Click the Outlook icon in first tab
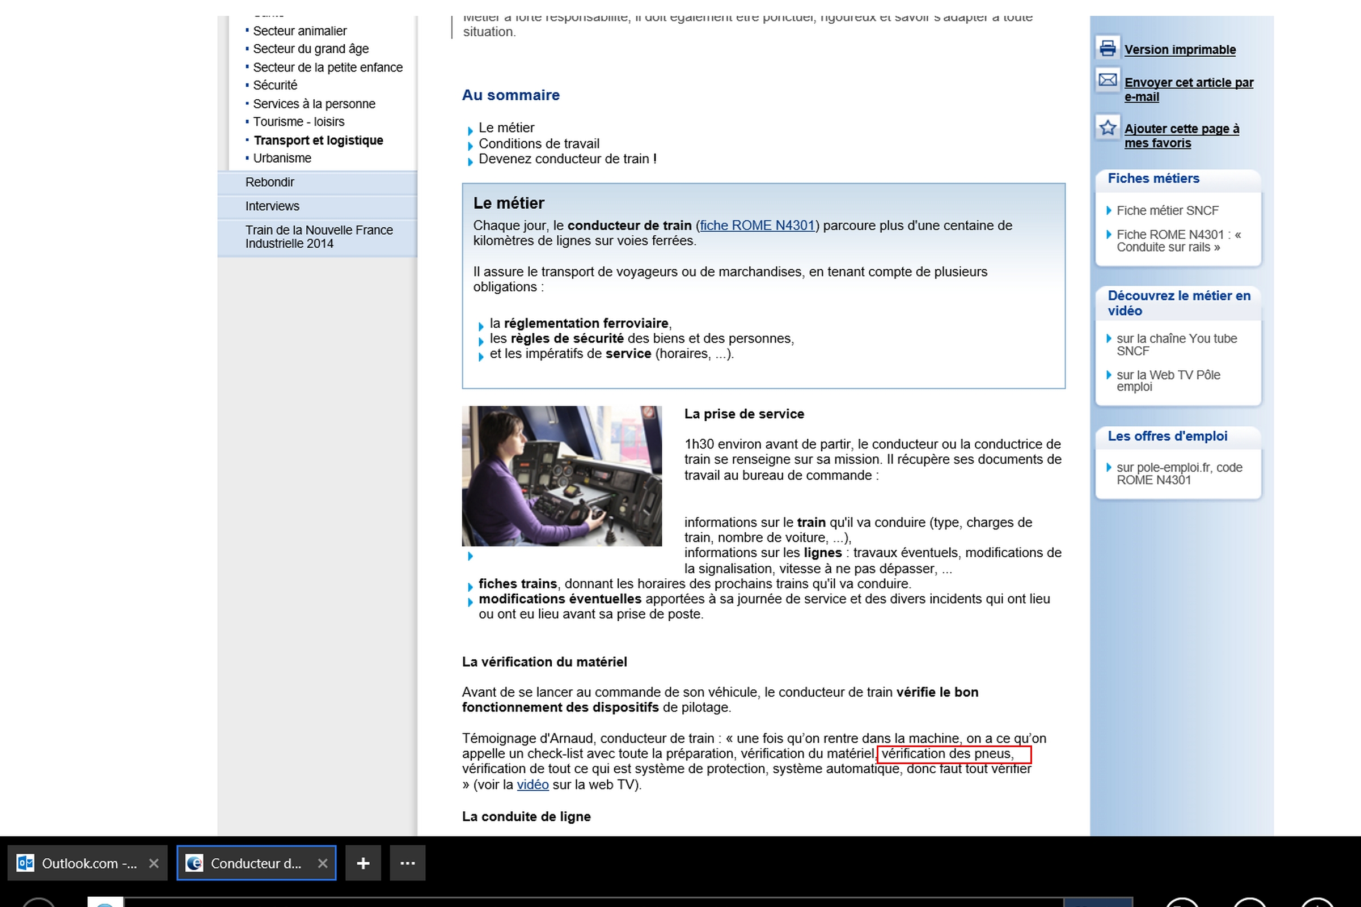Viewport: 1361px width, 907px height. coord(26,863)
